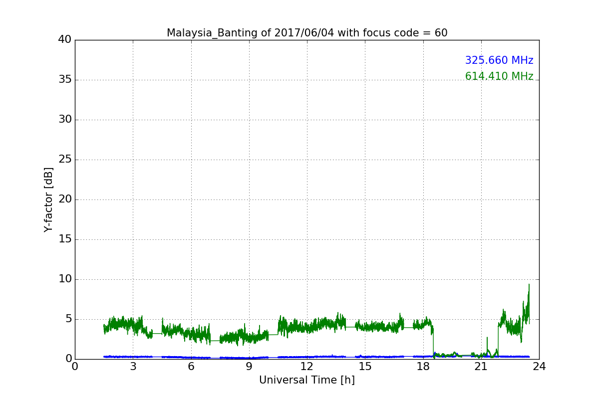Click the x-axis tick label '24'
The image size is (599, 399).
click(x=539, y=367)
